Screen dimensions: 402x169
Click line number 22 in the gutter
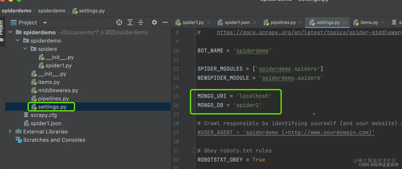[176, 160]
